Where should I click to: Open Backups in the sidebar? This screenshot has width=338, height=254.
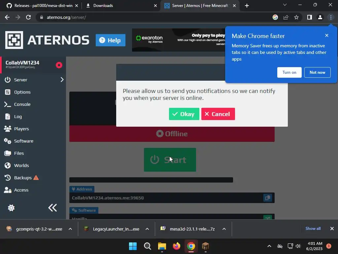point(23,178)
